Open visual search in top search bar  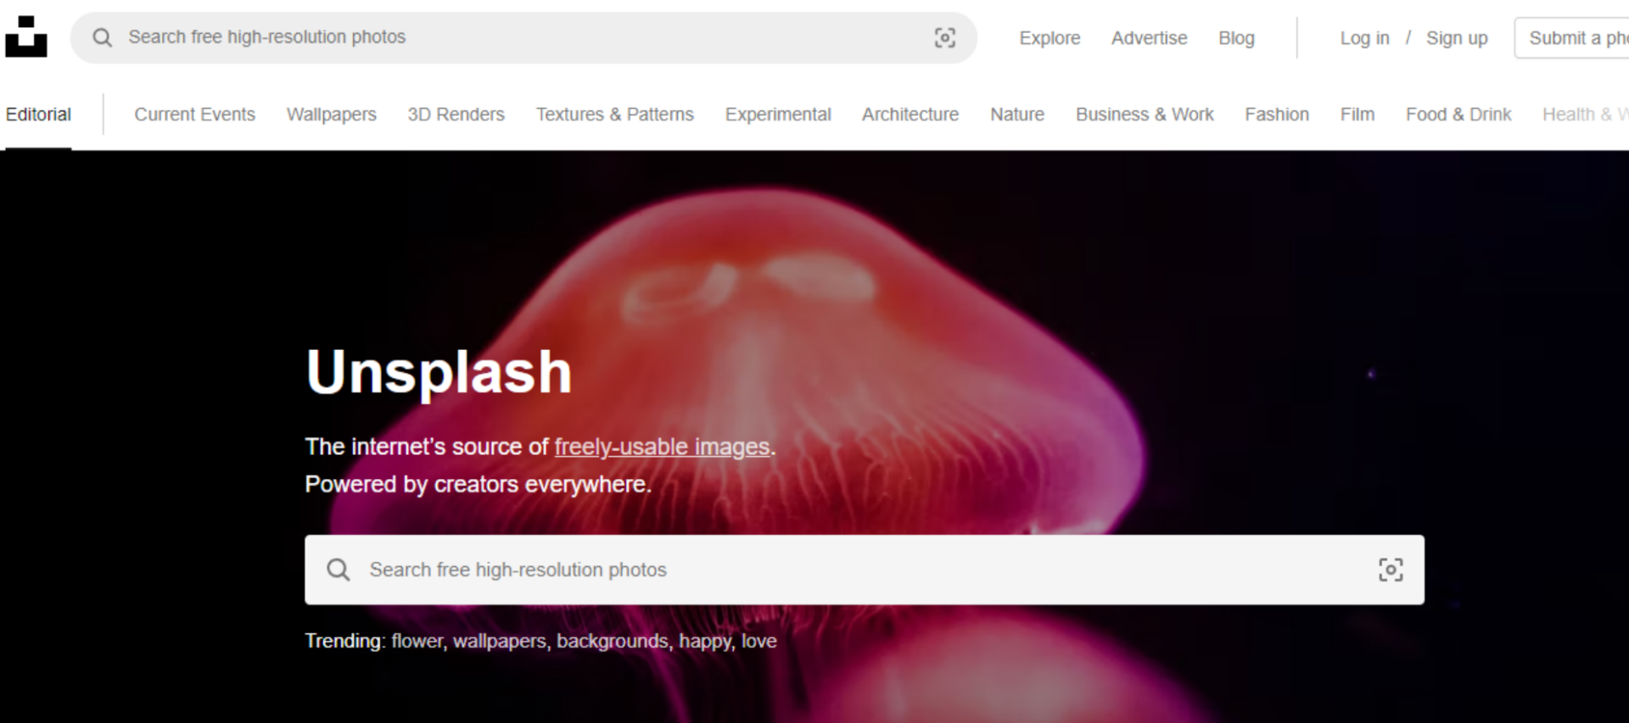point(945,37)
